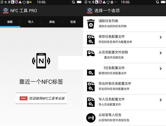Select 导入任务配置文件 option
Image resolution: width=166 pixels, height=126 pixels.
(125, 102)
